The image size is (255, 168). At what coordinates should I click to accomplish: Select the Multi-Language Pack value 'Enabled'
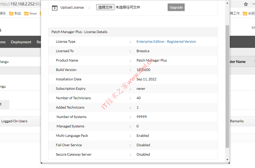(143, 135)
